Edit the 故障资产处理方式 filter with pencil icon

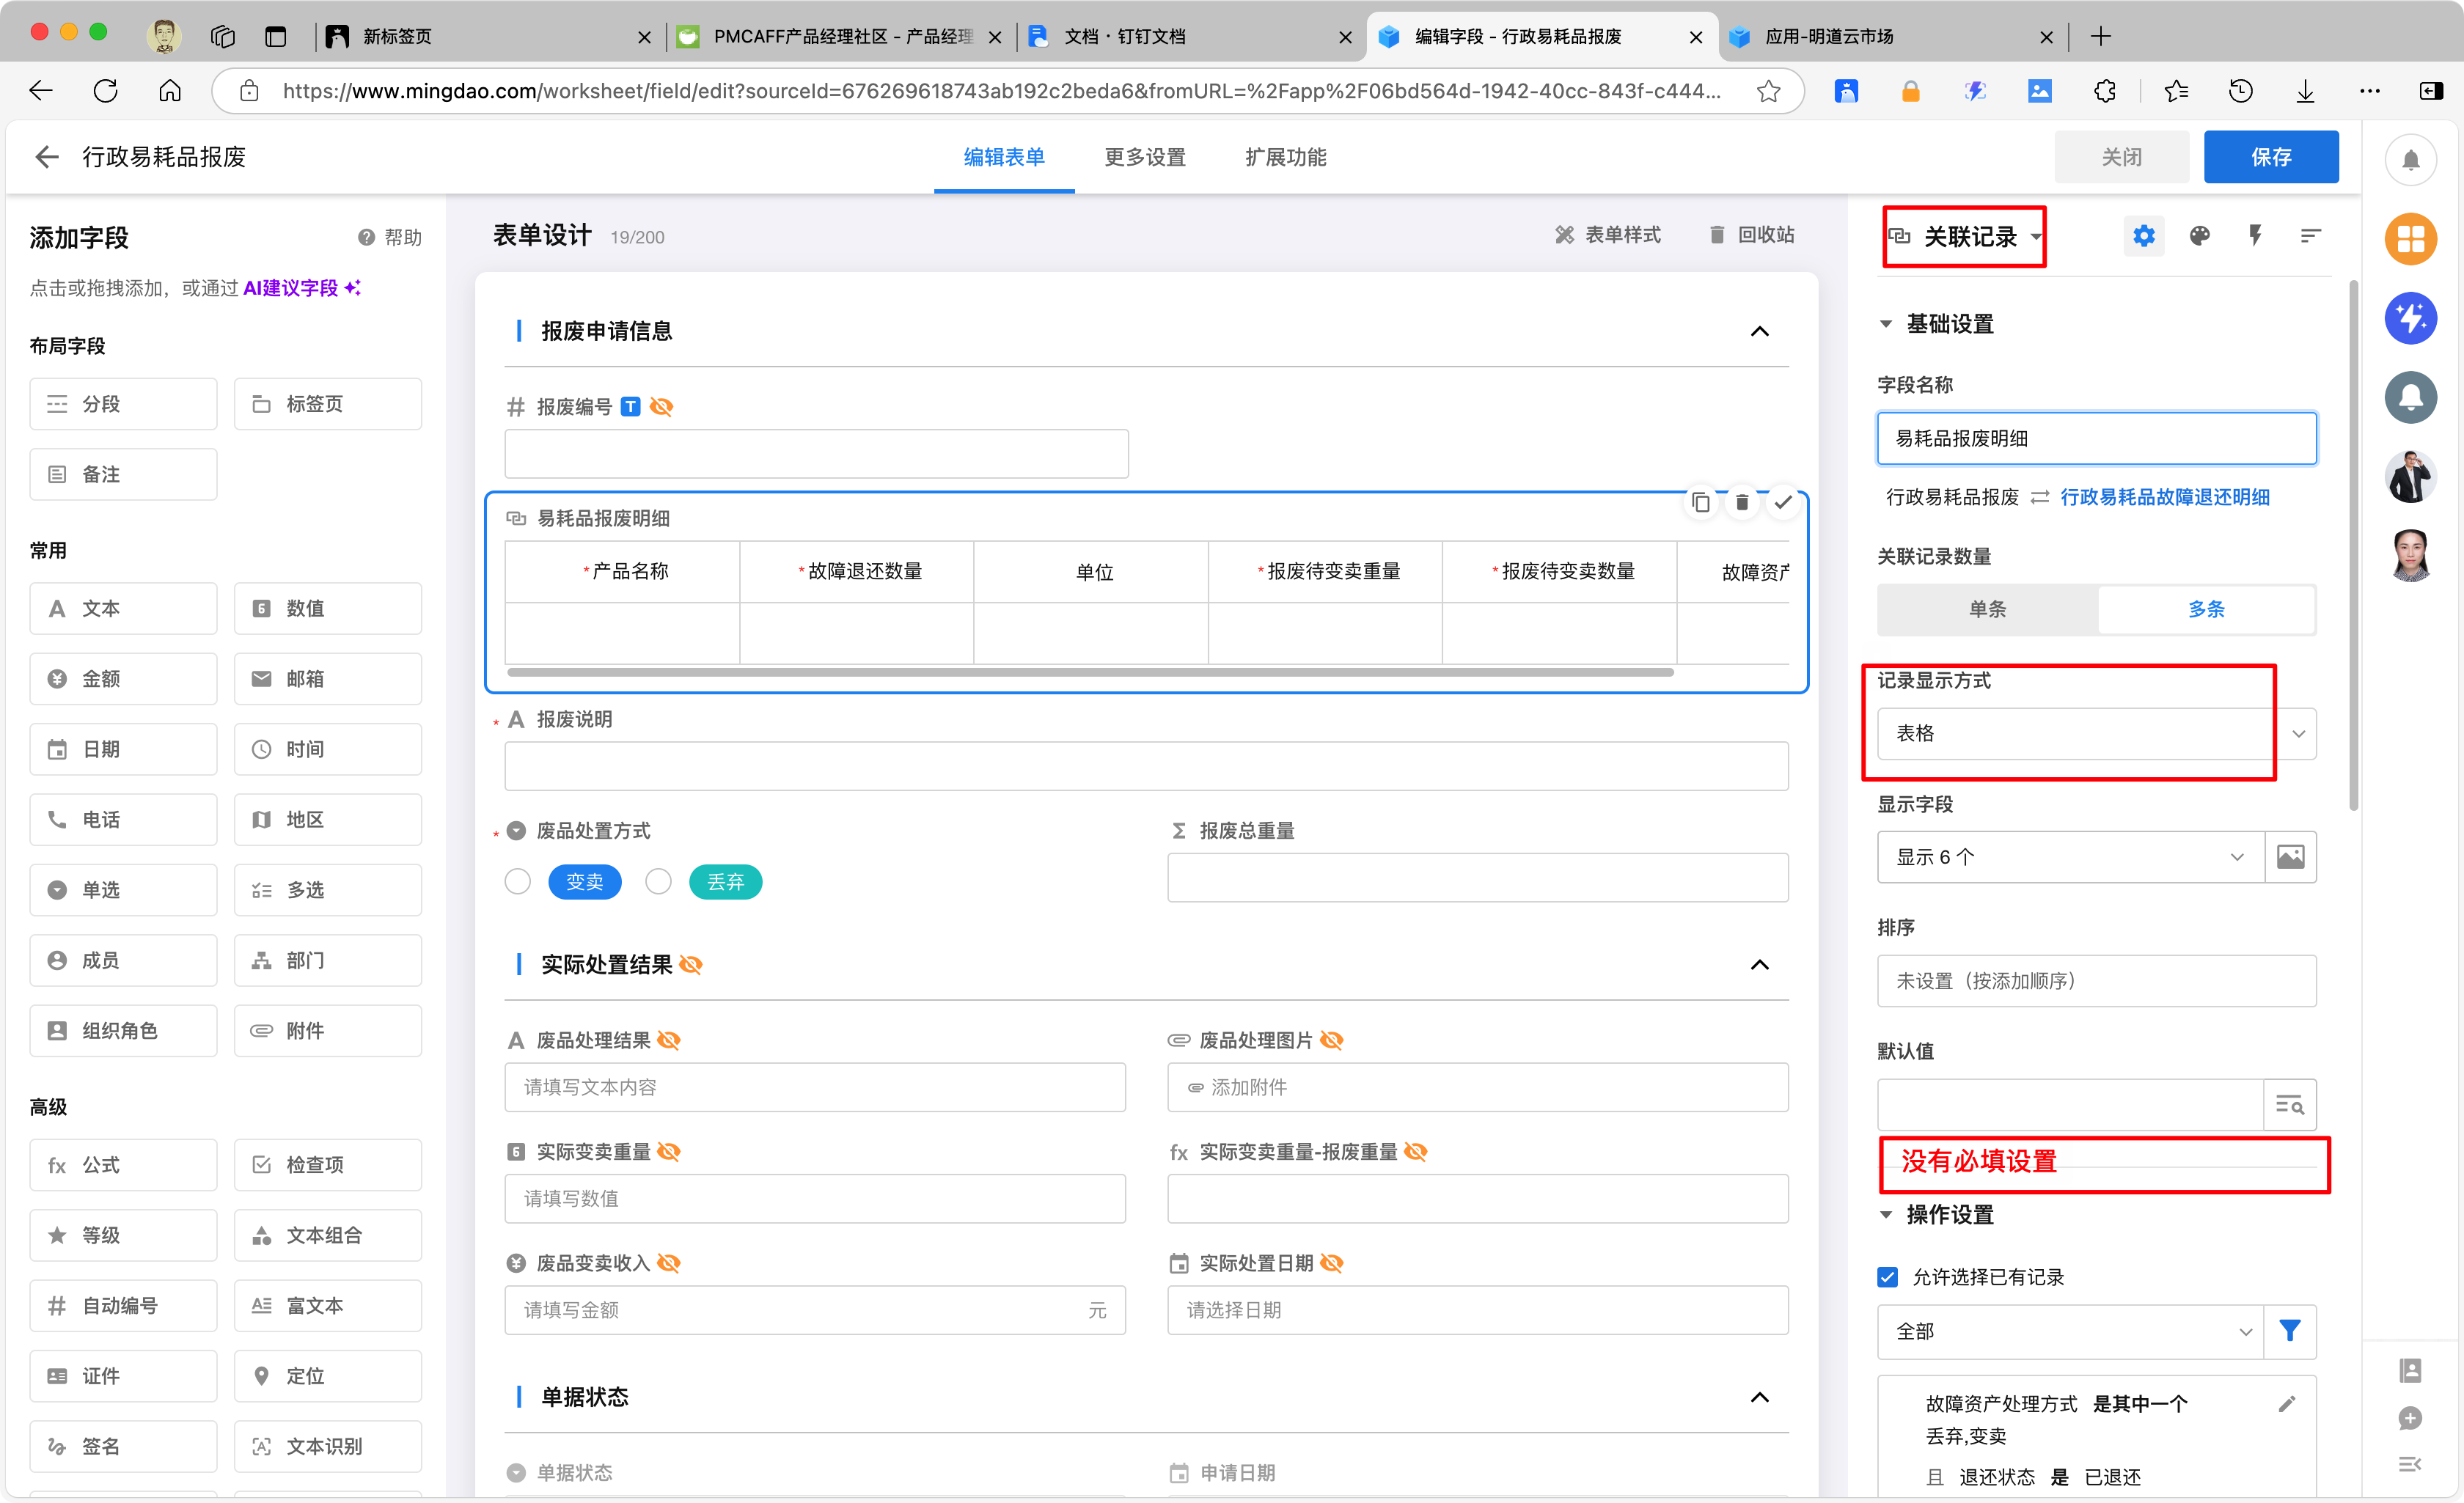pyautogui.click(x=2286, y=1404)
